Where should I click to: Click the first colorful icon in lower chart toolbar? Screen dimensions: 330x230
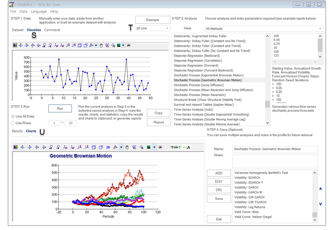pos(15,147)
